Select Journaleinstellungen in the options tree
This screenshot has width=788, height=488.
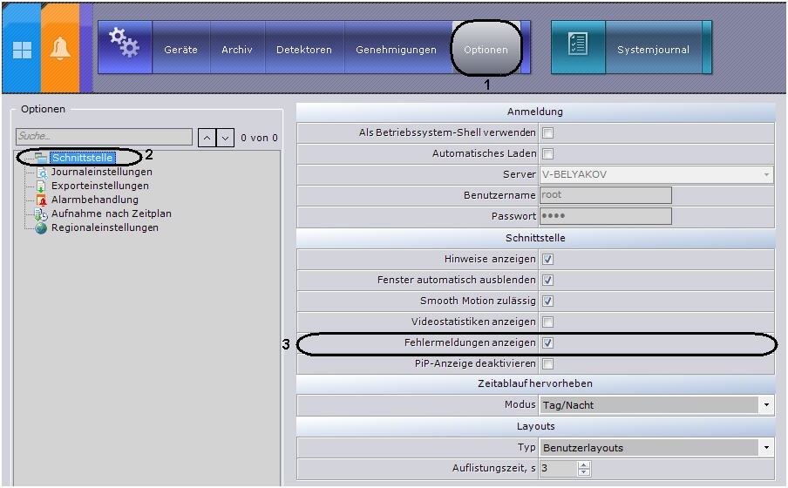click(x=101, y=172)
